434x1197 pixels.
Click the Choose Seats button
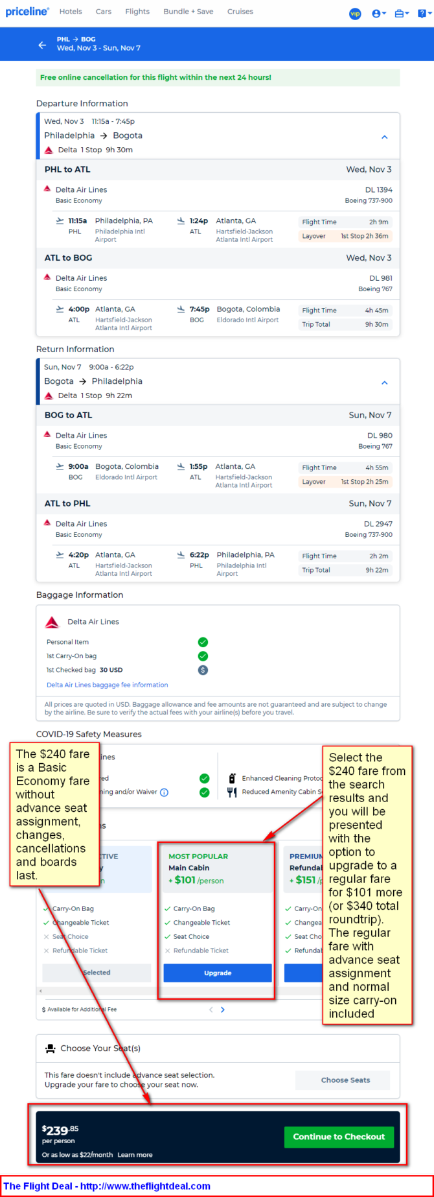pos(346,1080)
